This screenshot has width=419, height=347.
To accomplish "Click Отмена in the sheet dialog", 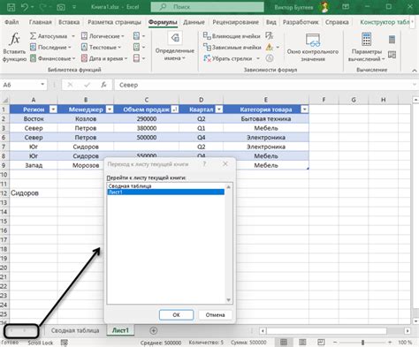I will [215, 315].
